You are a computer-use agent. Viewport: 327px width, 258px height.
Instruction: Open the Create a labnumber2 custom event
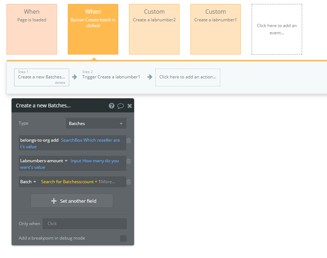coord(154,29)
